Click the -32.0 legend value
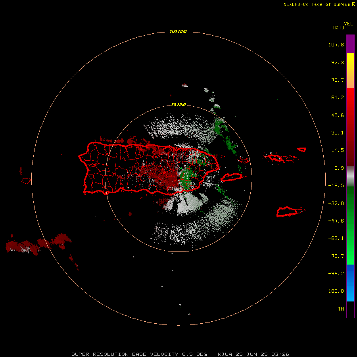 click(336, 203)
